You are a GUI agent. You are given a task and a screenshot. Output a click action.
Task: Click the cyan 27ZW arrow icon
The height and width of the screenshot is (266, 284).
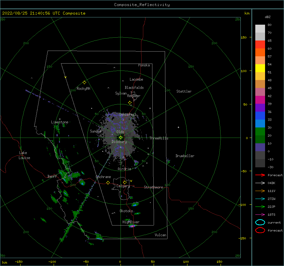(260, 199)
